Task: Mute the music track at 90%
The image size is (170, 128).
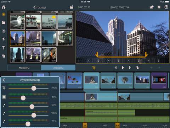Action: pyautogui.click(x=4, y=105)
